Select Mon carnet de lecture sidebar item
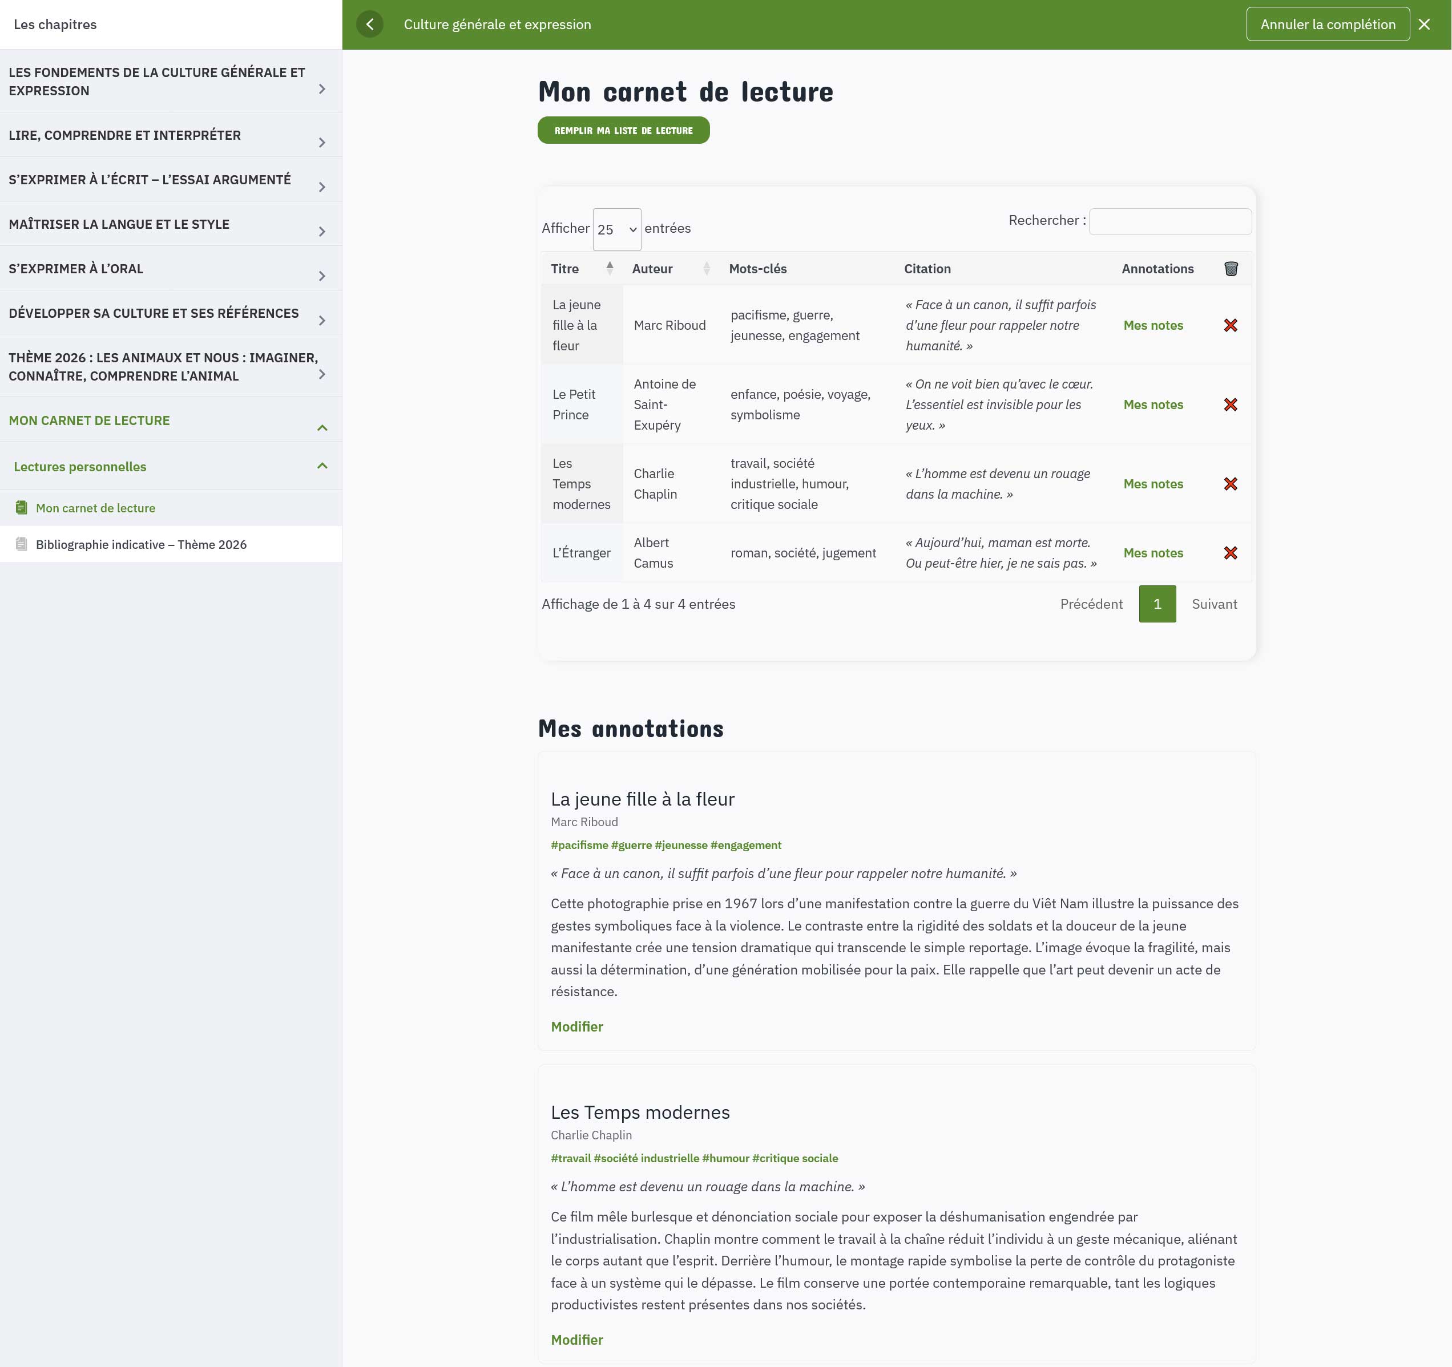 pyautogui.click(x=95, y=508)
